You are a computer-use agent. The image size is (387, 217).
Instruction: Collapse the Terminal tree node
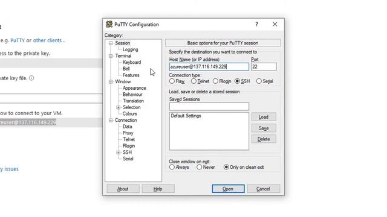(x=111, y=56)
